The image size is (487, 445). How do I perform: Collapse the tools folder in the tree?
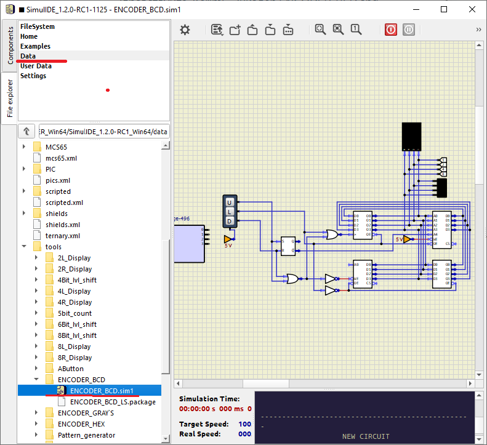click(25, 247)
